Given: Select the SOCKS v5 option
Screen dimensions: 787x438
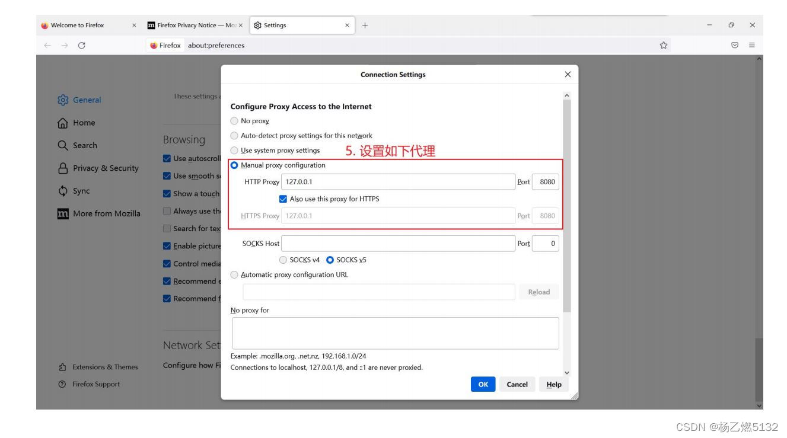Looking at the screenshot, I should point(330,260).
